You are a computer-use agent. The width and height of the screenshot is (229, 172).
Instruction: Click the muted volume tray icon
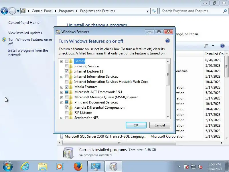(x=200, y=167)
